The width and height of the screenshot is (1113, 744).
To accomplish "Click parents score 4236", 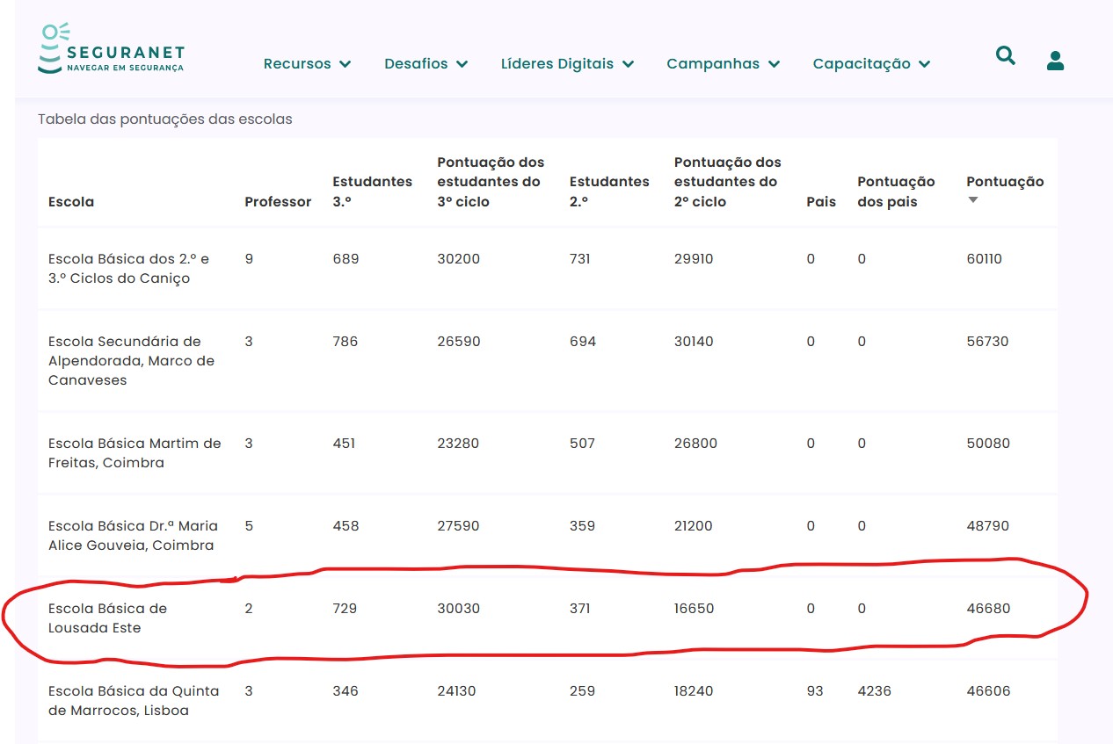I will [874, 691].
